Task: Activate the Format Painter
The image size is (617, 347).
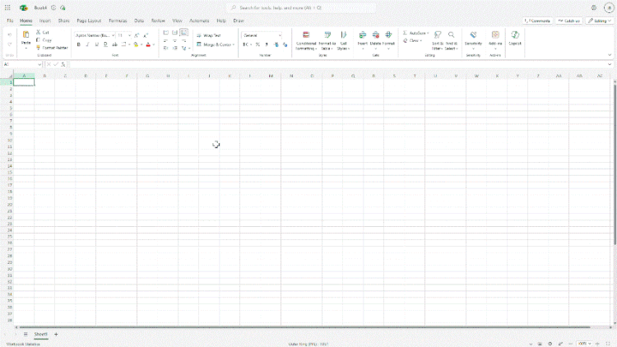Action: pos(52,48)
